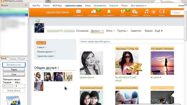187x105 pixels.
Task: Open Мой Мир link
Action: [57, 6]
